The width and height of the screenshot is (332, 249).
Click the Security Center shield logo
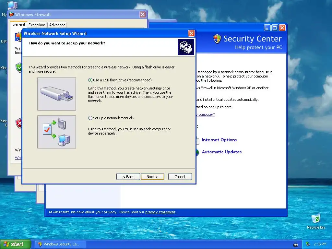tap(217, 39)
